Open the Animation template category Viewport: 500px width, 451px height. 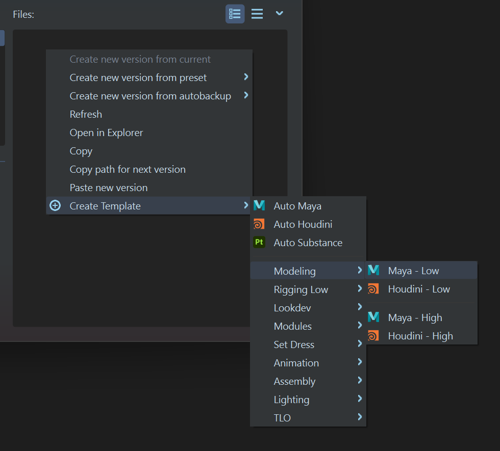point(308,363)
